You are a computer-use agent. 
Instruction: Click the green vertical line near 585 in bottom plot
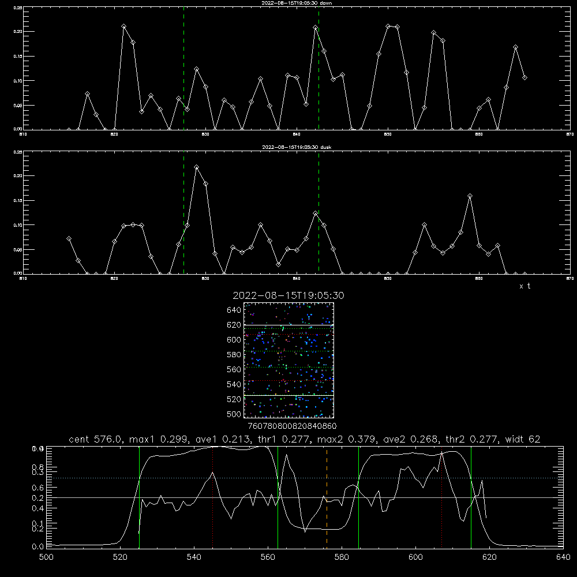pos(358,497)
